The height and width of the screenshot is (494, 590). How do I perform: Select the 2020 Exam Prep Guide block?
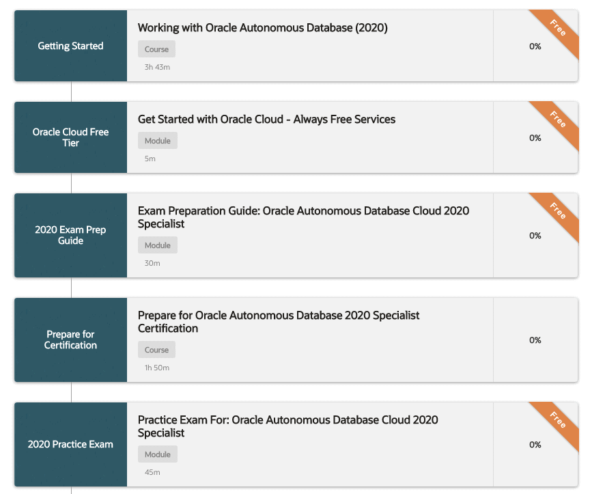coord(71,235)
